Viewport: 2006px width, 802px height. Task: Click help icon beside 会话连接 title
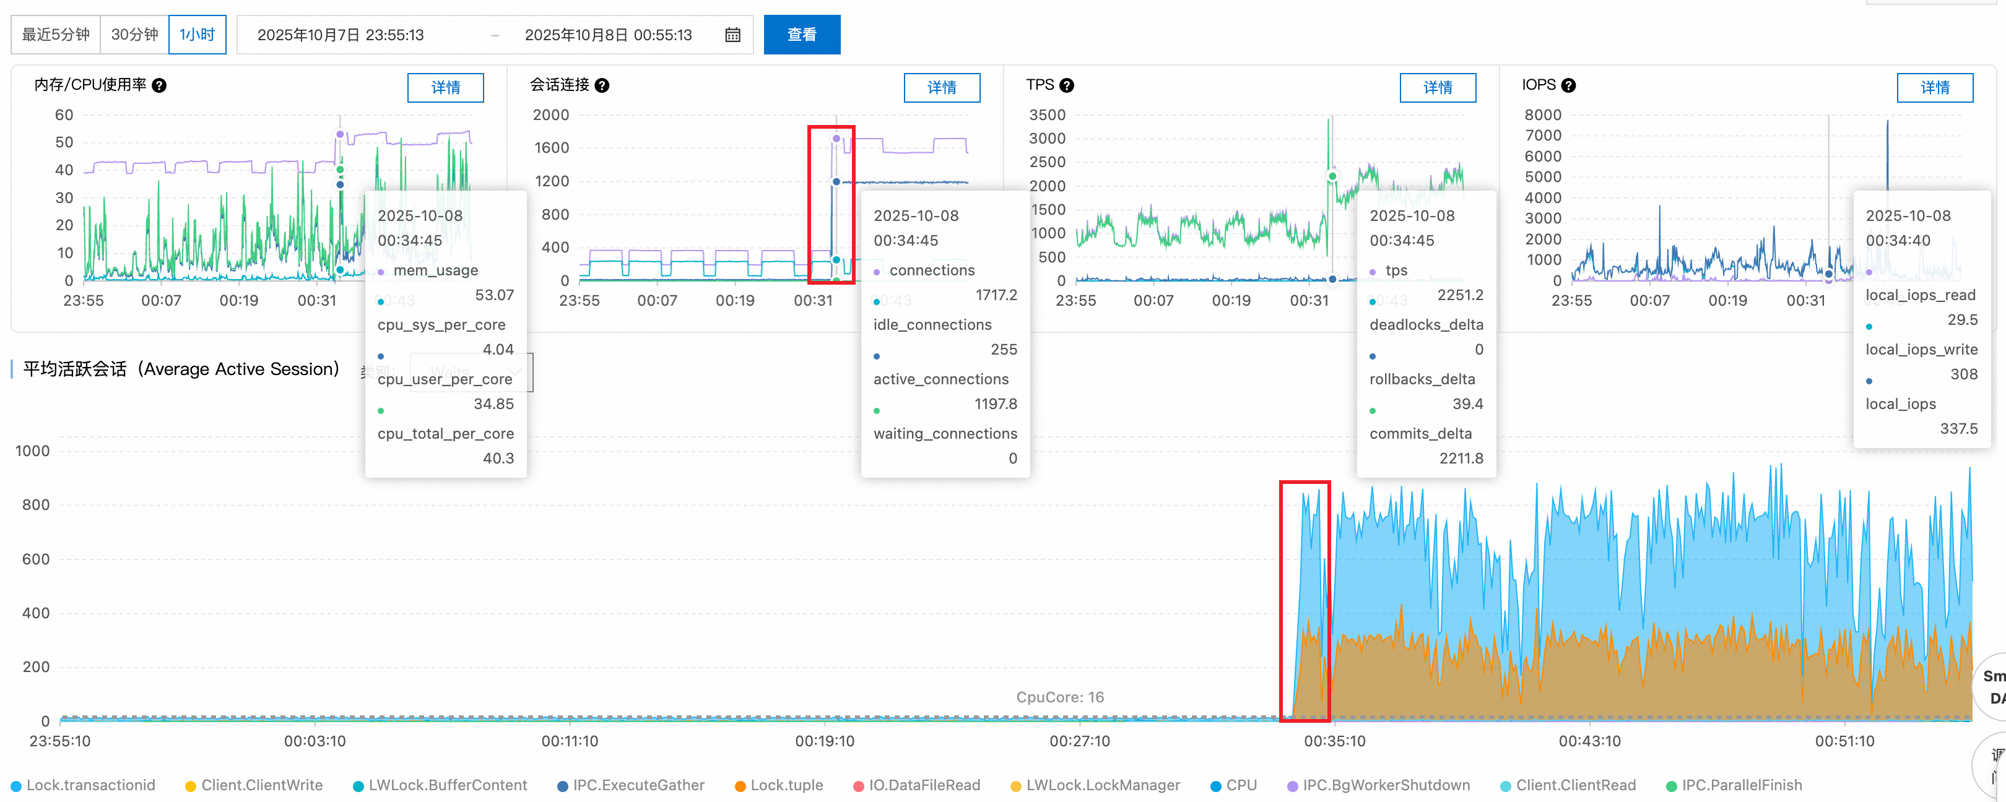(x=602, y=85)
